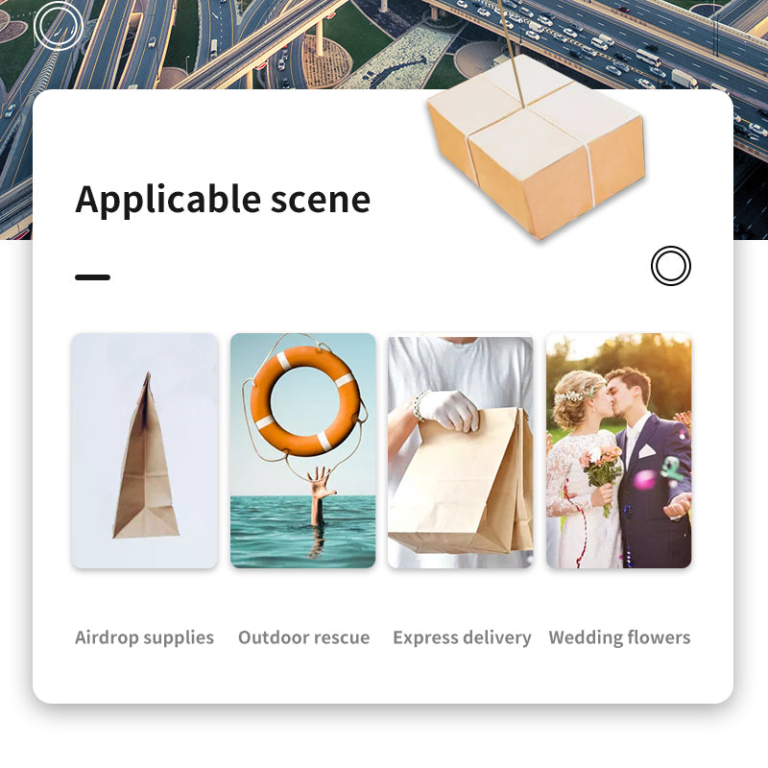Select the "Express delivery" caption

click(462, 637)
